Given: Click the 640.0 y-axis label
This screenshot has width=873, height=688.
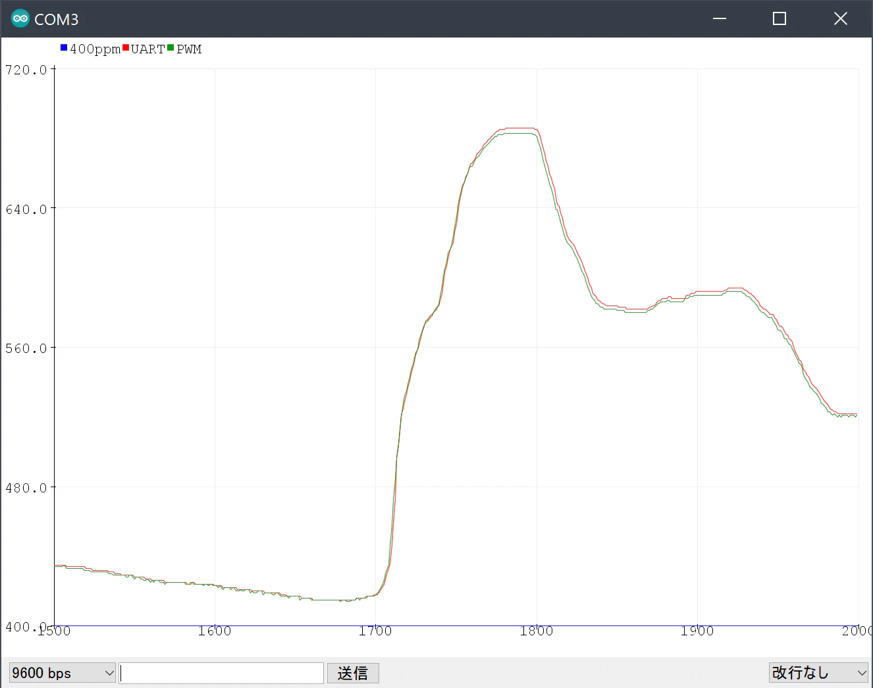Looking at the screenshot, I should coord(26,209).
